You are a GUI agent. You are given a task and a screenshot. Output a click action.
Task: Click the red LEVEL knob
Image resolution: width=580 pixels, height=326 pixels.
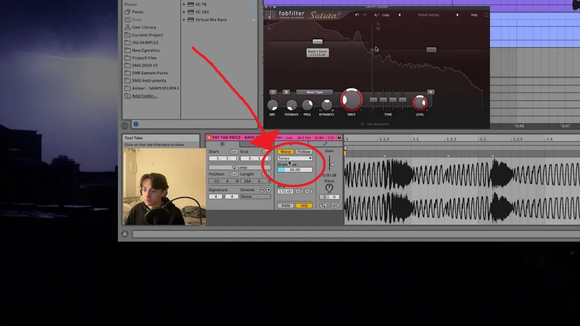[420, 103]
